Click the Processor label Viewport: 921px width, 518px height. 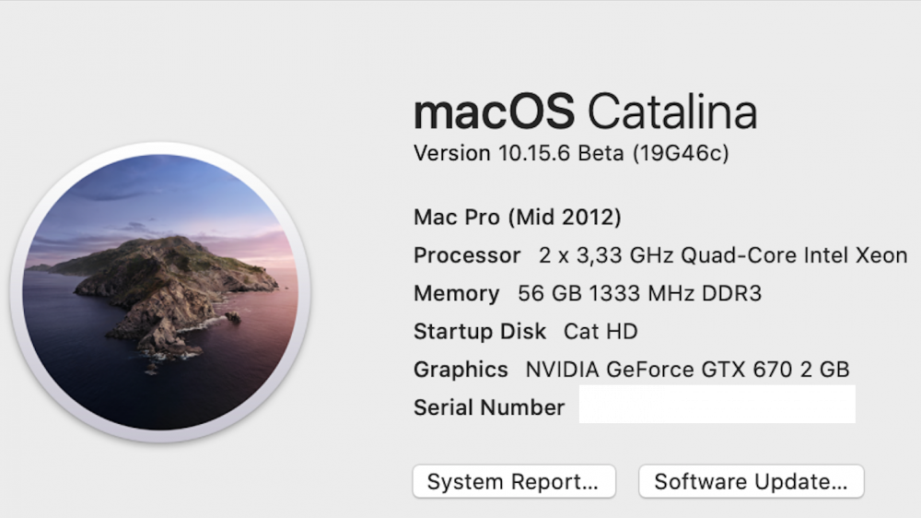point(467,255)
